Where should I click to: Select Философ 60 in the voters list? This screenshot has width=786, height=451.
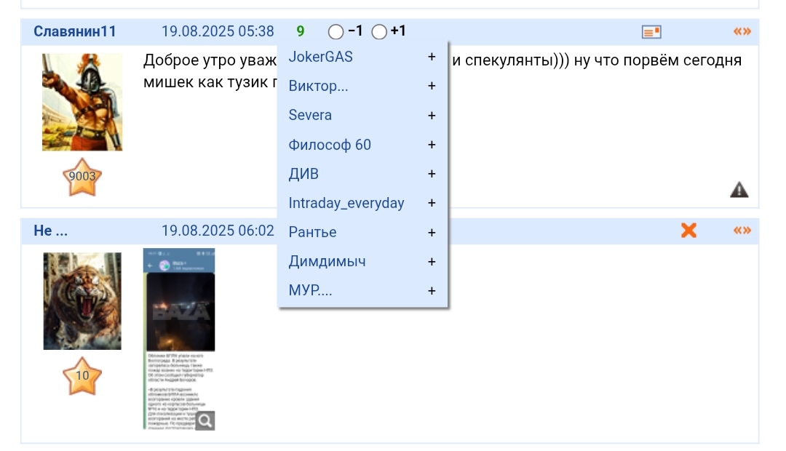(x=330, y=145)
